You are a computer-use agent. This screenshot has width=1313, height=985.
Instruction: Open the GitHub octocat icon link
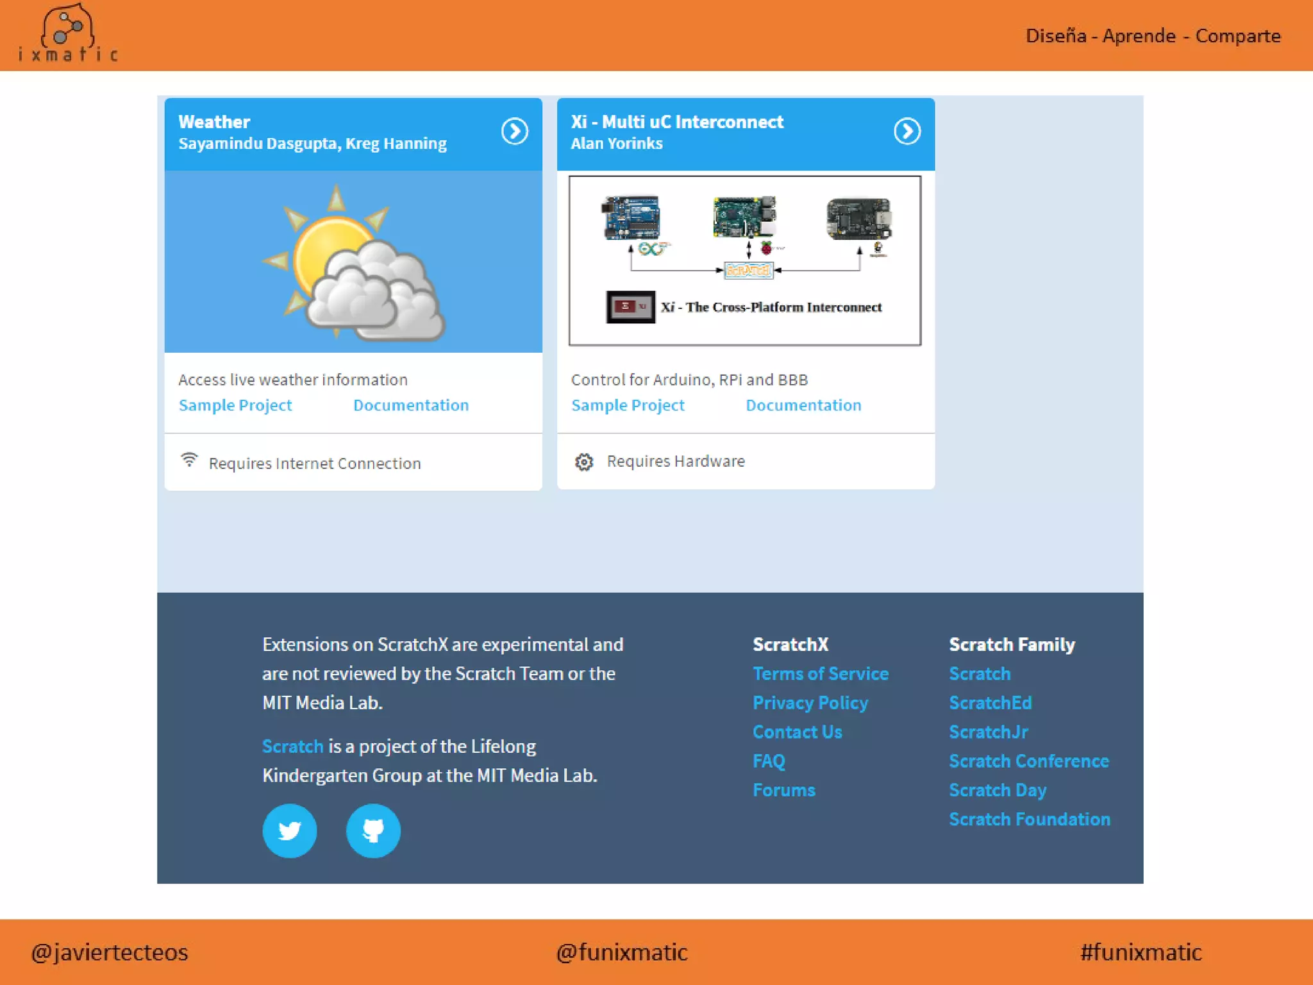pos(373,830)
